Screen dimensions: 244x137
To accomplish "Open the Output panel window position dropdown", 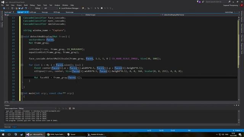I will 234,105.
